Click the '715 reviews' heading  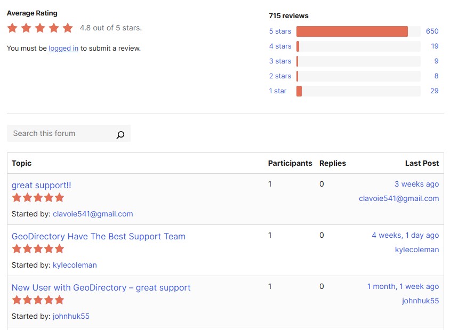point(288,16)
